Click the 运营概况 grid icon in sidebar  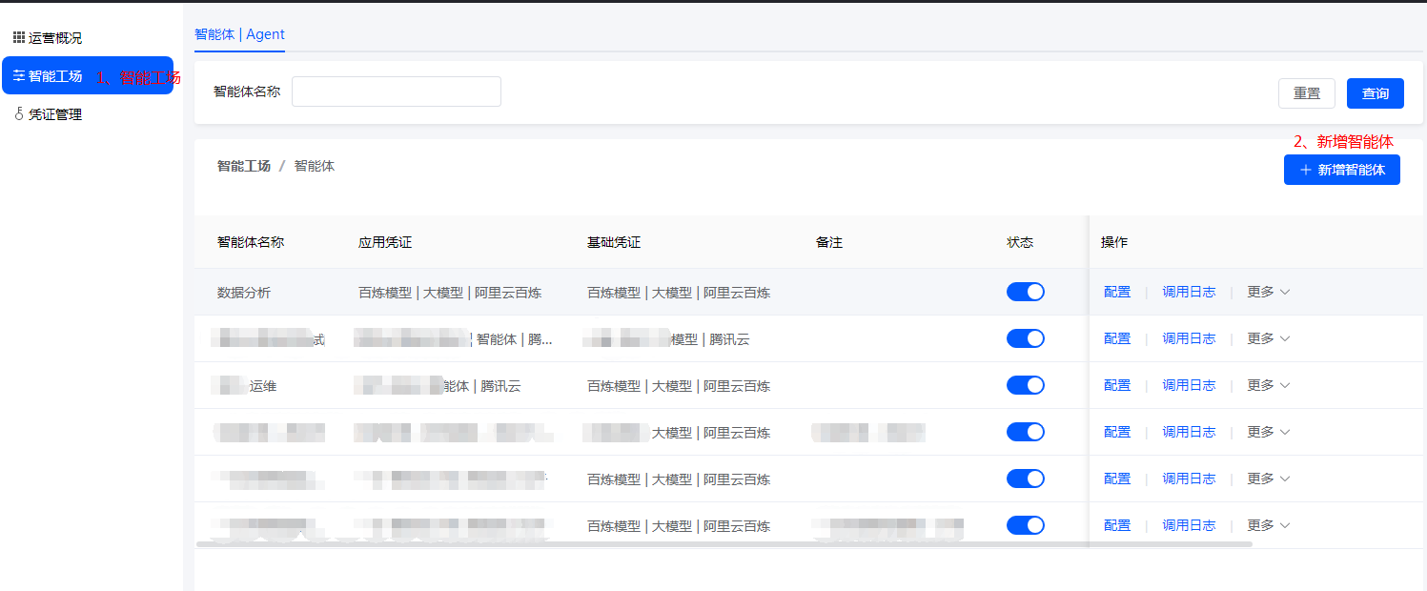pos(17,37)
